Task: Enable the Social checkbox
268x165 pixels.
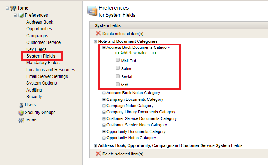Action: (118, 76)
